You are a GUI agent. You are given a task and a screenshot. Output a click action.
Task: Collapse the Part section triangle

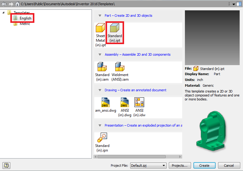tap(100, 16)
